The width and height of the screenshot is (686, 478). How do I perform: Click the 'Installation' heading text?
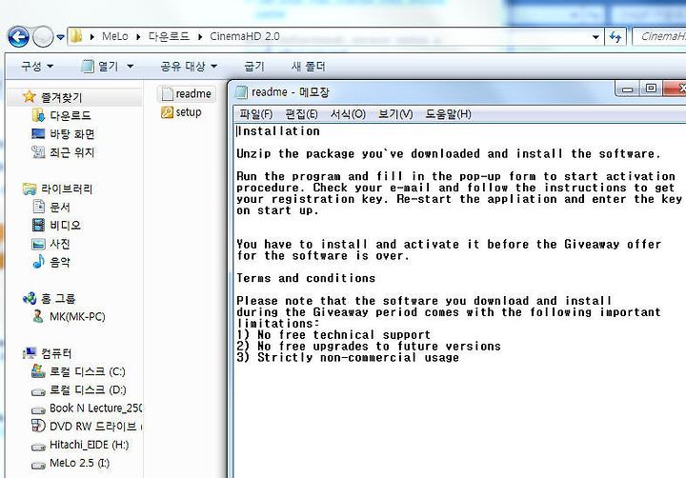[278, 131]
